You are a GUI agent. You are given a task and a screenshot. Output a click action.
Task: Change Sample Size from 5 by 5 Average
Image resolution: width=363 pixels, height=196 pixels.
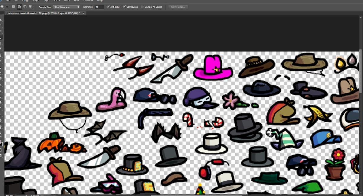(66, 7)
